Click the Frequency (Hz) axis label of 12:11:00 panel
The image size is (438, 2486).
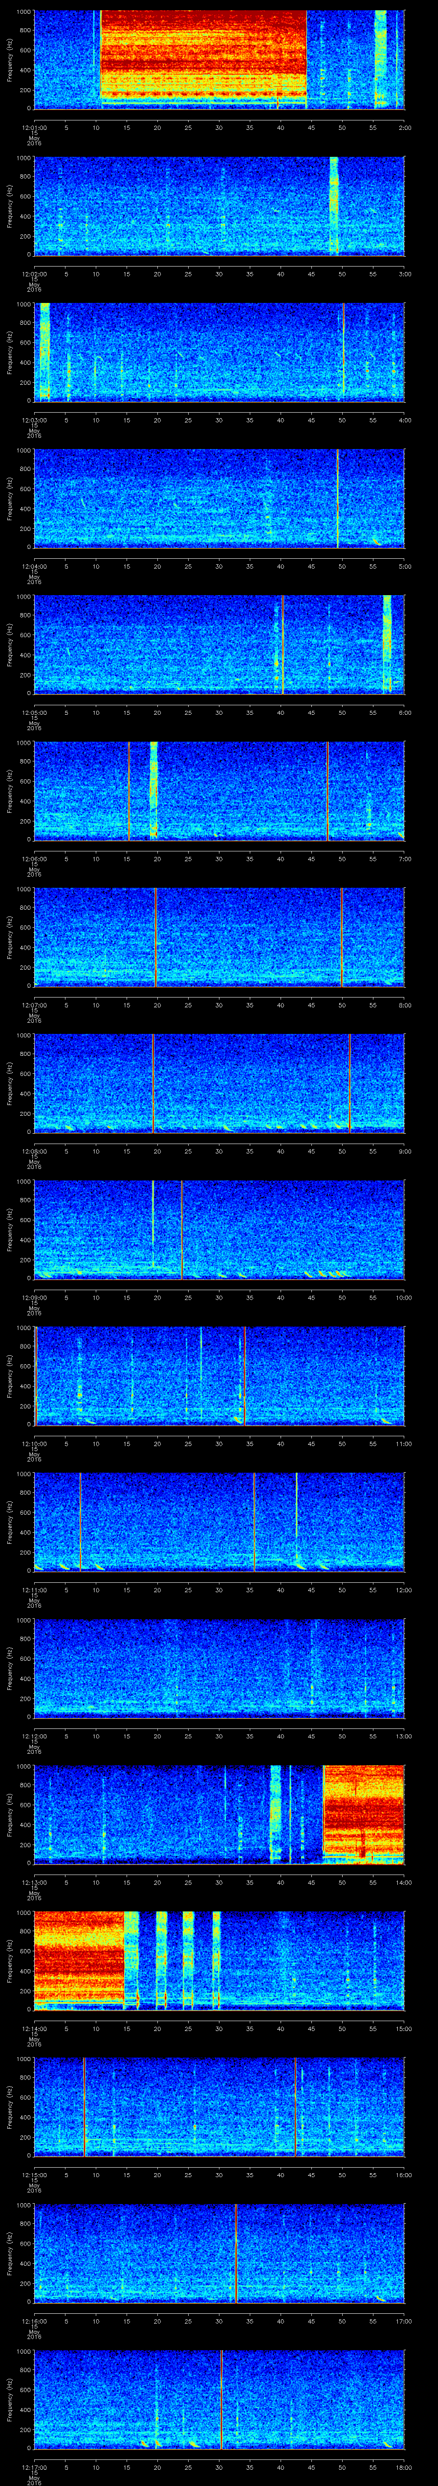[10, 1522]
